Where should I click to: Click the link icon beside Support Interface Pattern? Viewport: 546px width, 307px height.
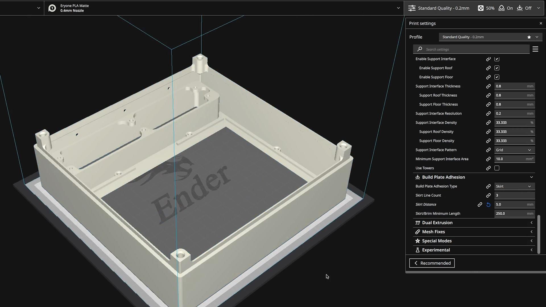488,150
